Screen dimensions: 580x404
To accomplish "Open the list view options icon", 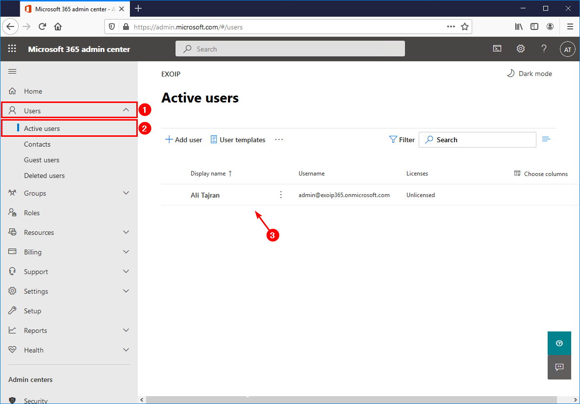I will tap(546, 139).
